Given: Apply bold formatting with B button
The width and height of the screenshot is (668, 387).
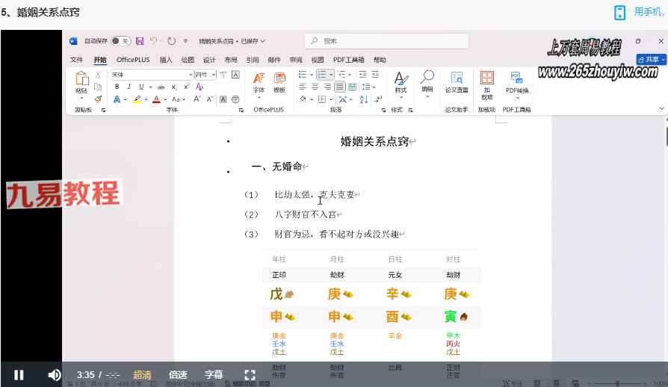Looking at the screenshot, I should tap(117, 87).
